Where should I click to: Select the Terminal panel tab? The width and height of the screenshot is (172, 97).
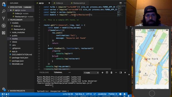pos(58,72)
